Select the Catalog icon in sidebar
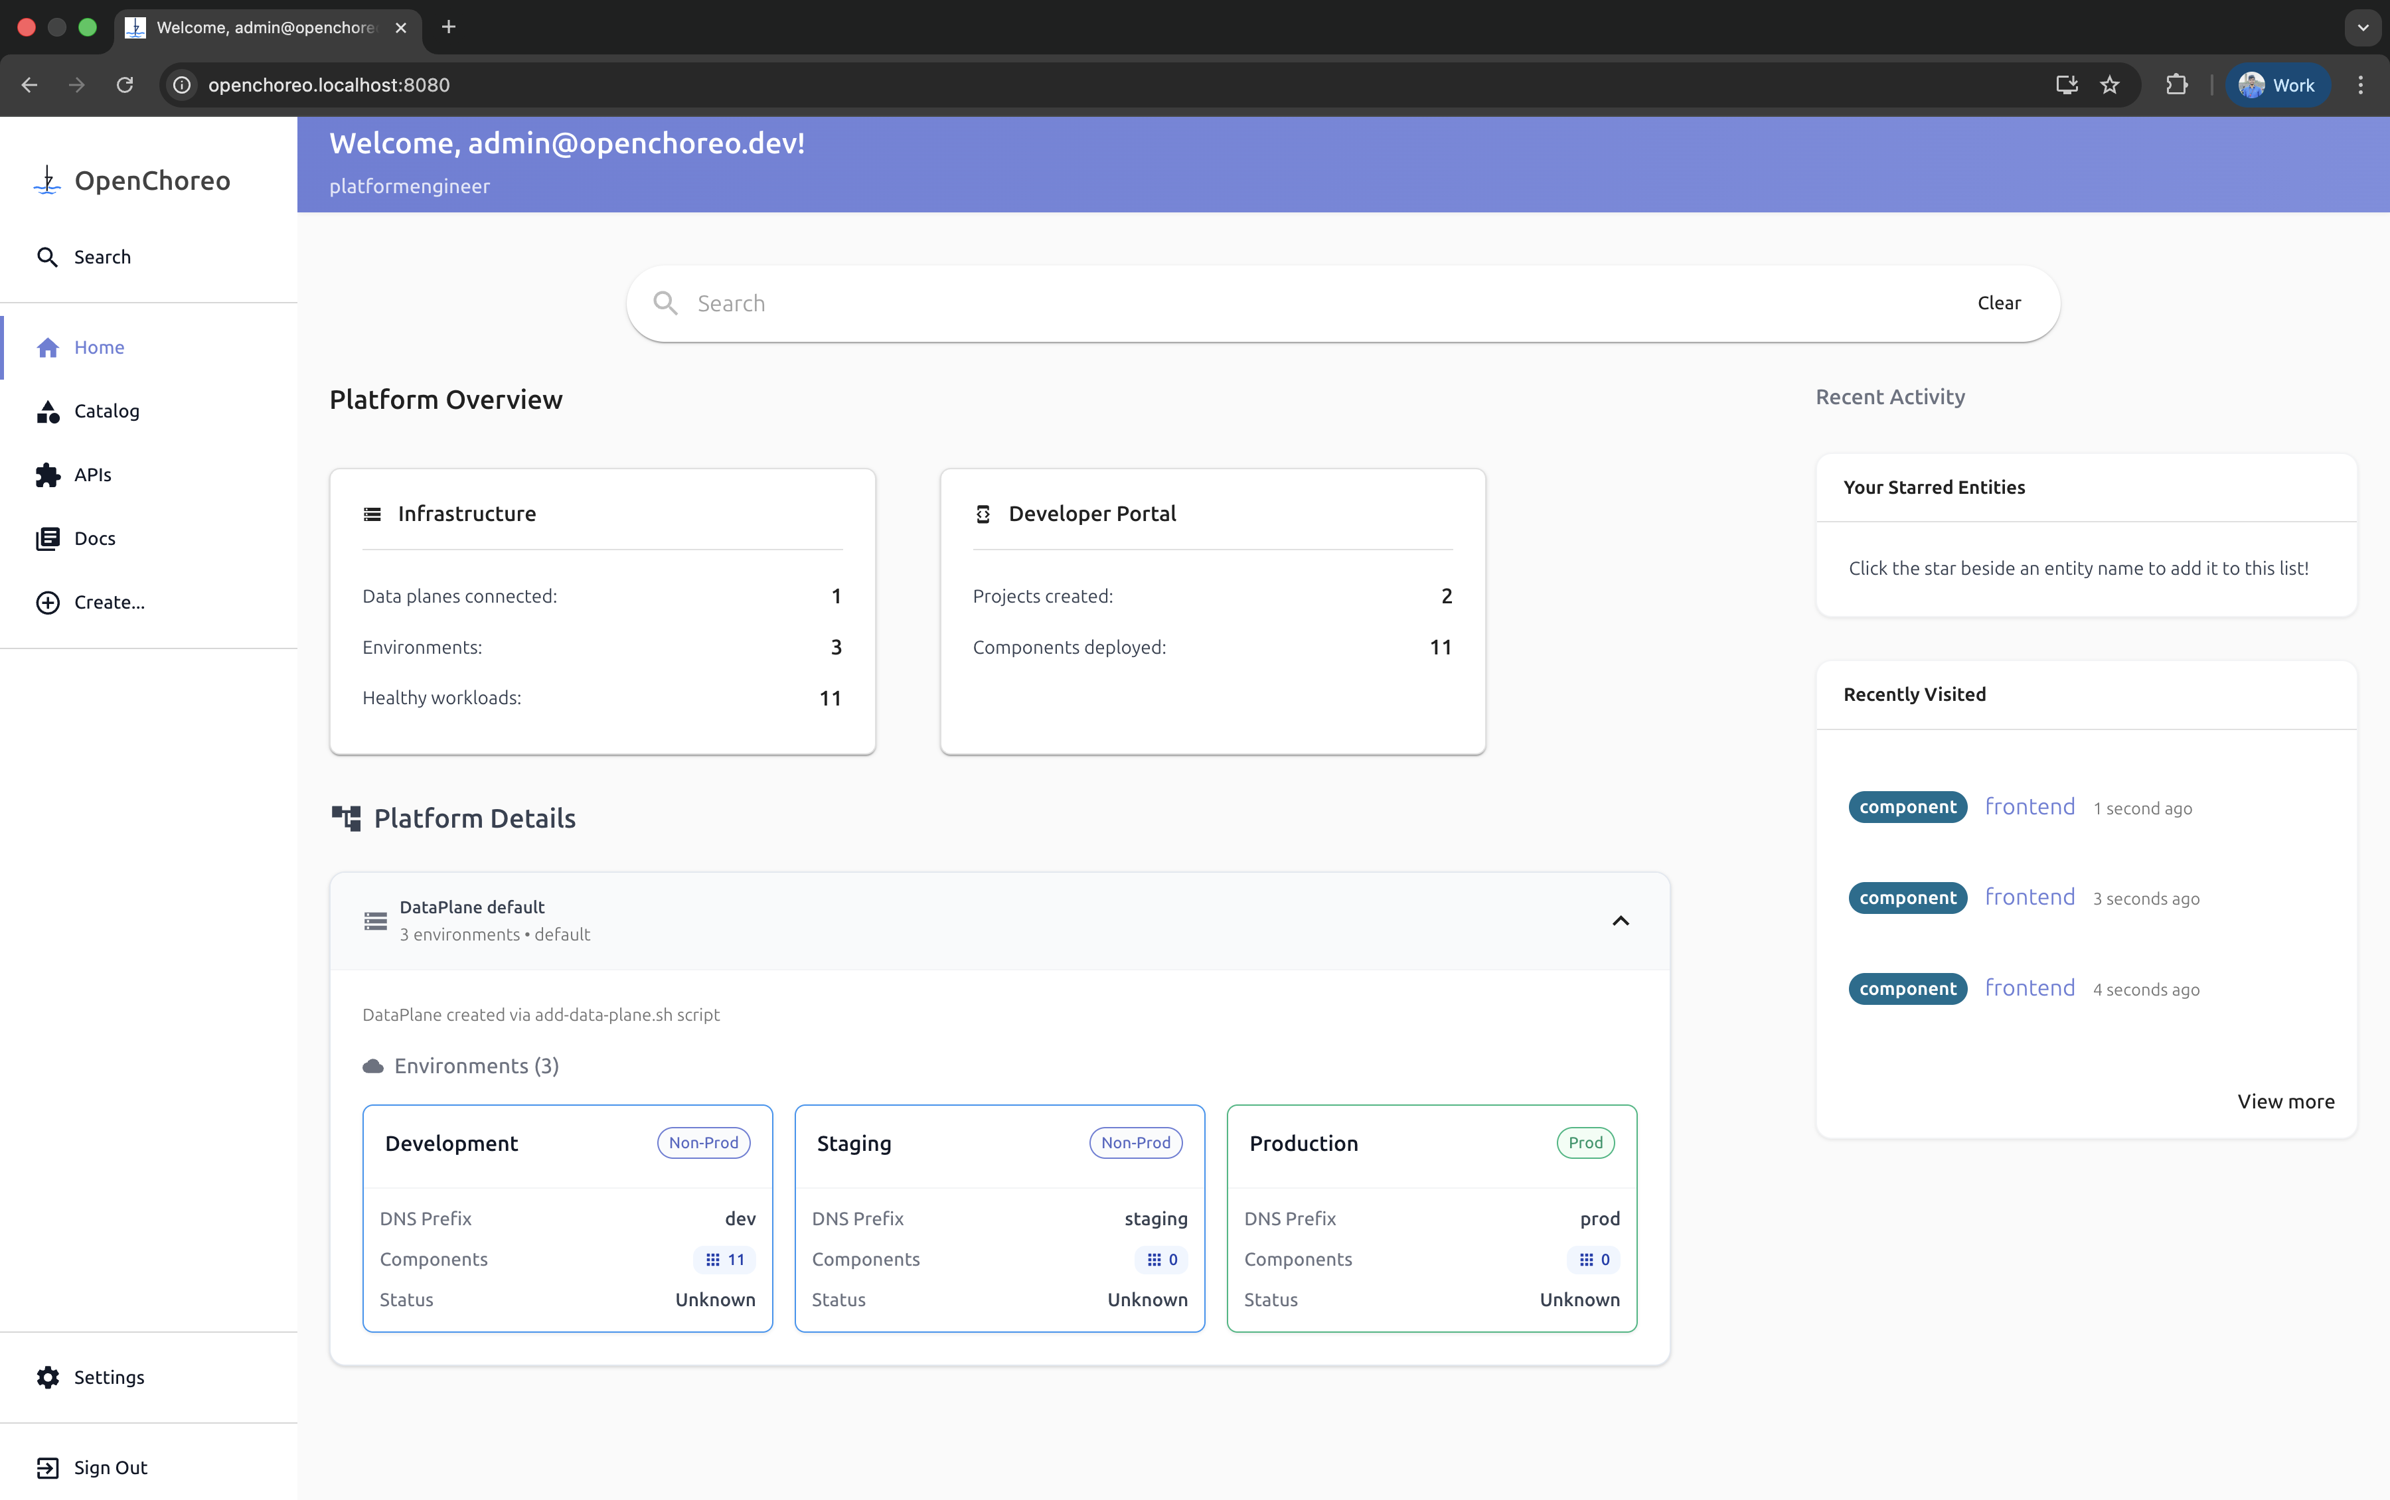 tap(48, 411)
